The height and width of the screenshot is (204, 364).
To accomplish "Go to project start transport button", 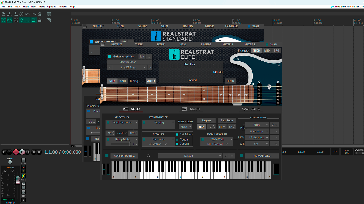I will coord(4,152).
